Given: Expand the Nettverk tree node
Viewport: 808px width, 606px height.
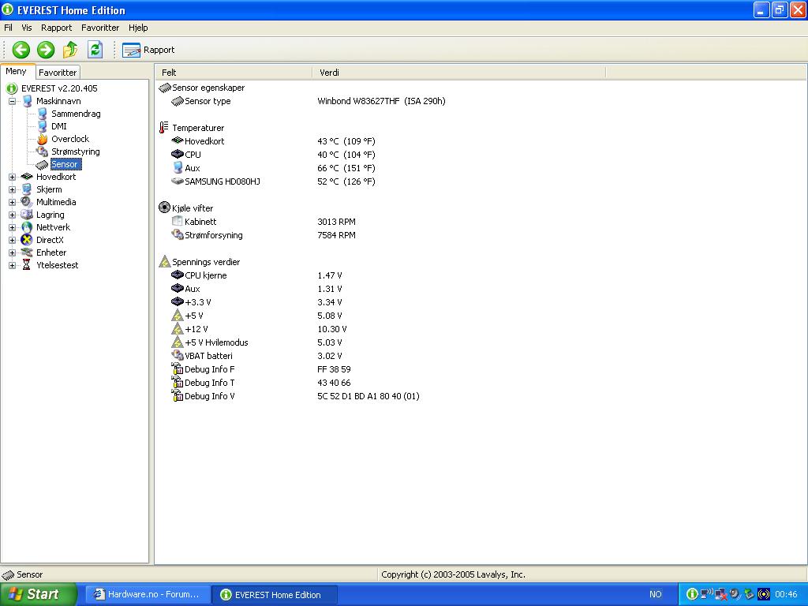Looking at the screenshot, I should point(12,227).
